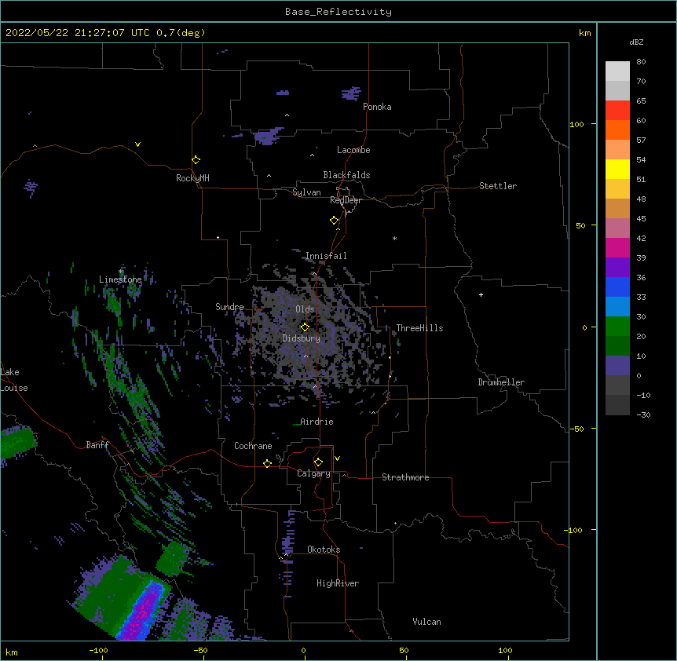Image resolution: width=677 pixels, height=661 pixels.
Task: Click the white plus marker west of Drumheller region
Action: coord(481,294)
